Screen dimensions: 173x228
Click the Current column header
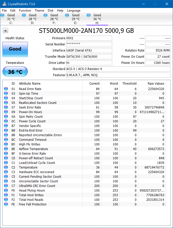92,83
